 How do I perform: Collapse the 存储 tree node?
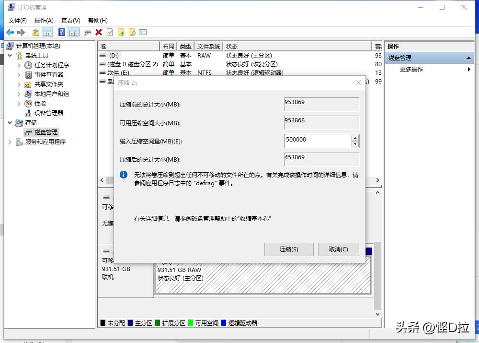(11, 122)
